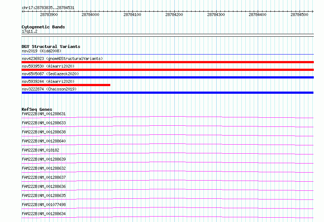Viewport: 324px width, 222px height.
Task: Click the ruler's left-pointing arrow end
Action: tap(23, 11)
